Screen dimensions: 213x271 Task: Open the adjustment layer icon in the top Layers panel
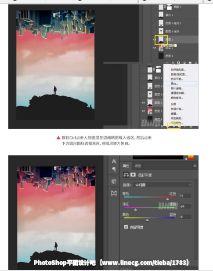pos(184,62)
